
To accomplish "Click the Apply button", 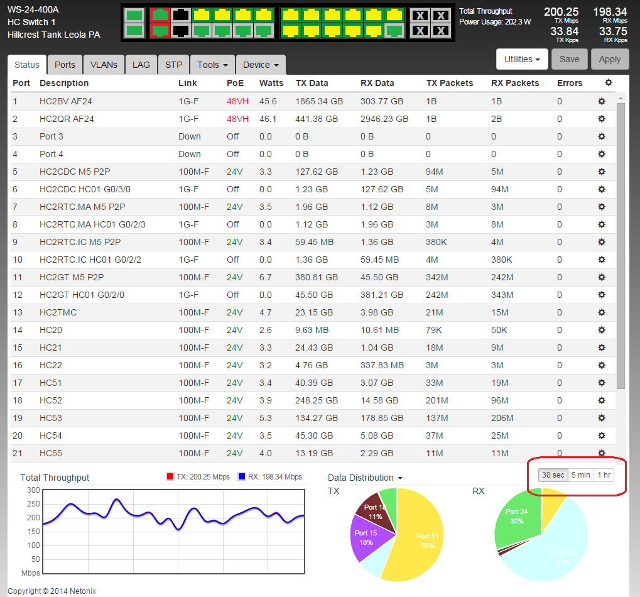I will coord(609,59).
